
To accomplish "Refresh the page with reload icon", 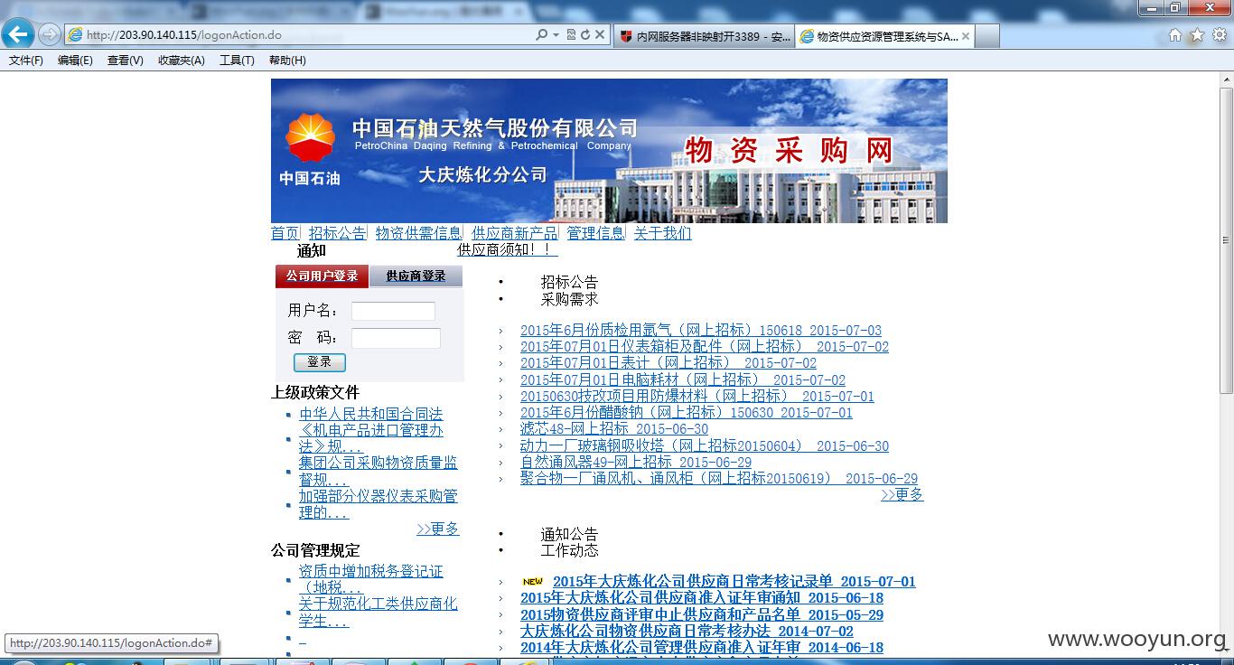I will (585, 34).
